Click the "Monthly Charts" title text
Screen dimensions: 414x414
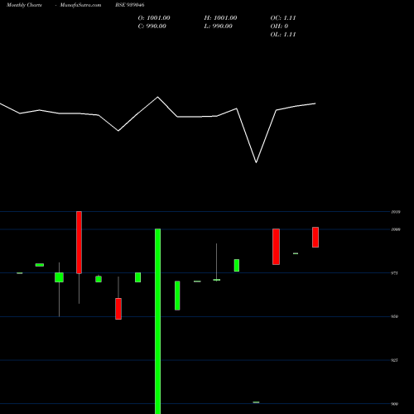pyautogui.click(x=24, y=5)
